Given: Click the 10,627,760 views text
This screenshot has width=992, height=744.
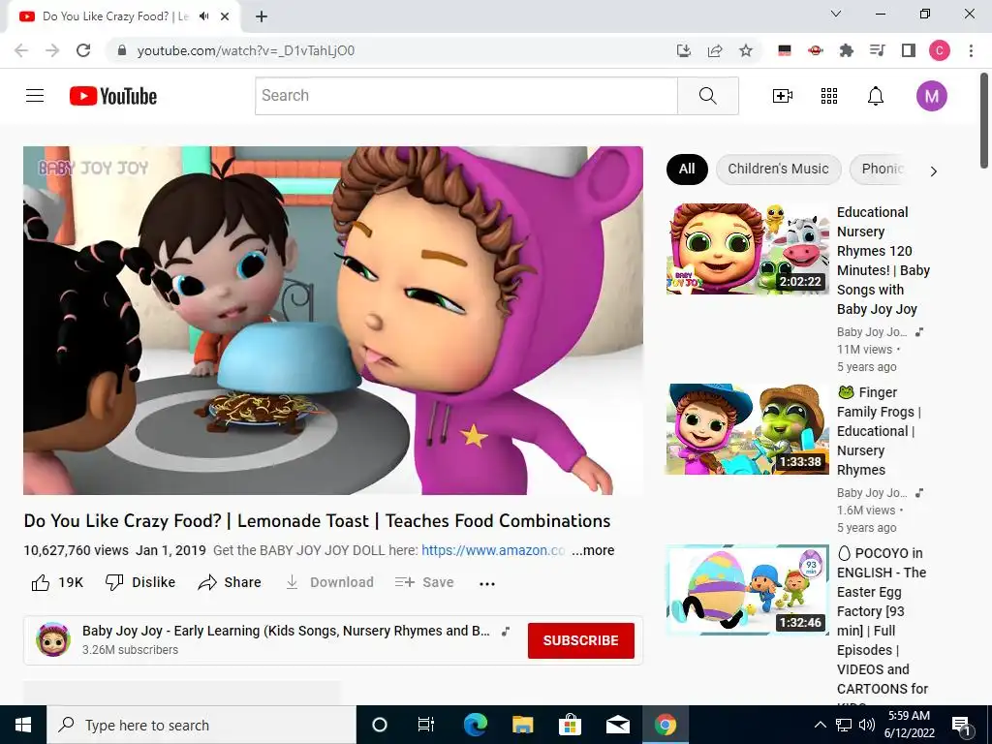Looking at the screenshot, I should (76, 550).
